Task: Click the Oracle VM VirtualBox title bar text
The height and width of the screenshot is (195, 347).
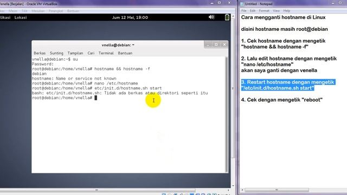Action: [x=29, y=4]
